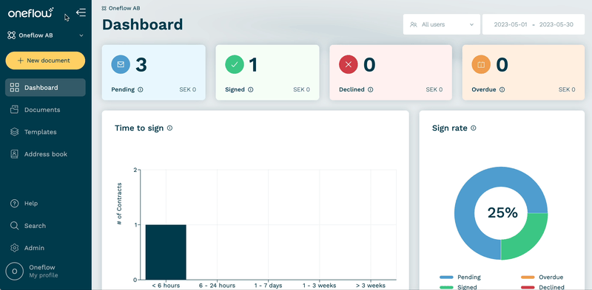Click the end date 2023-05-30

556,24
